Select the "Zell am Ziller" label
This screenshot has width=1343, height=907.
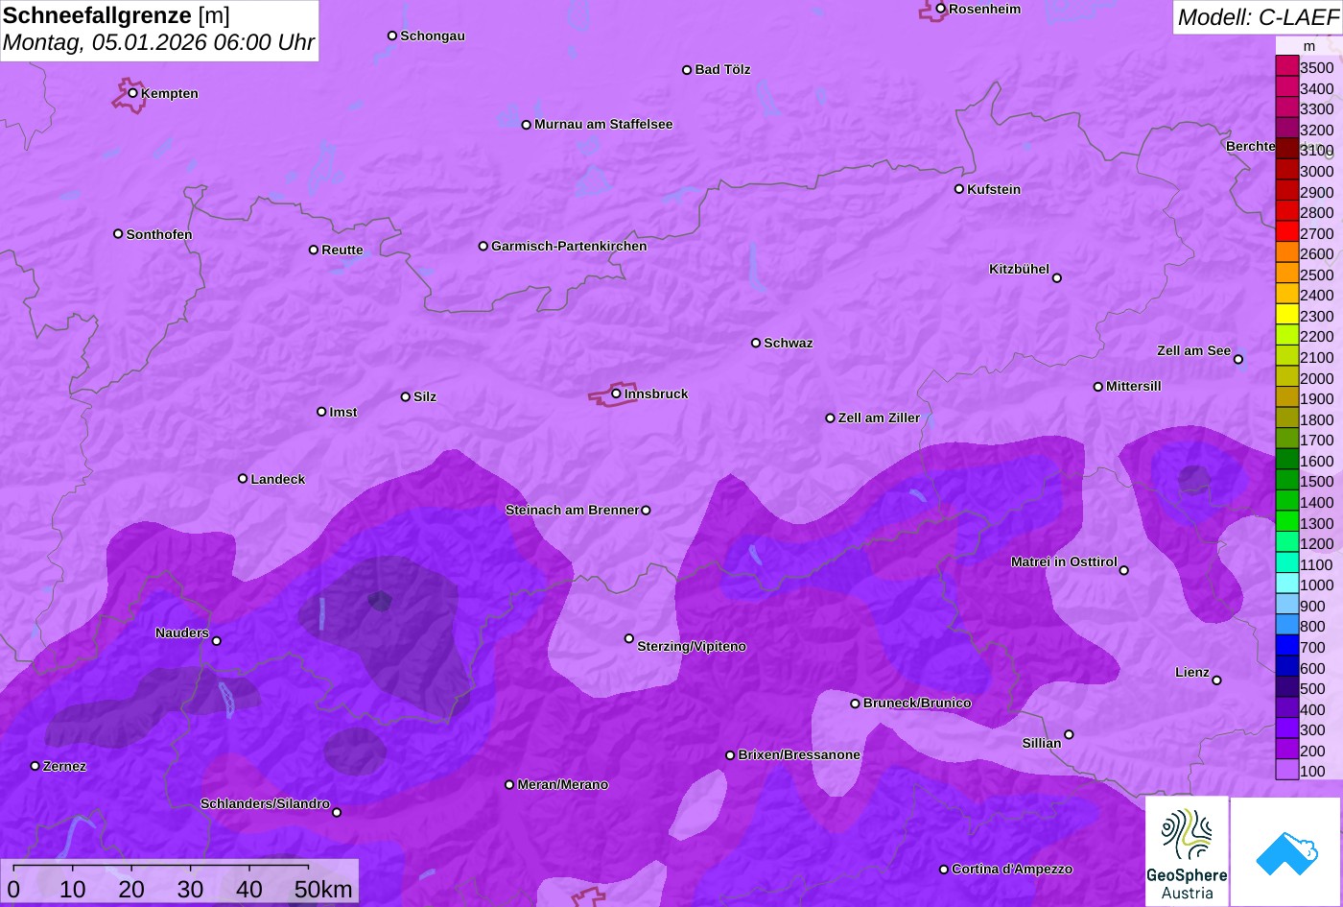(x=879, y=418)
